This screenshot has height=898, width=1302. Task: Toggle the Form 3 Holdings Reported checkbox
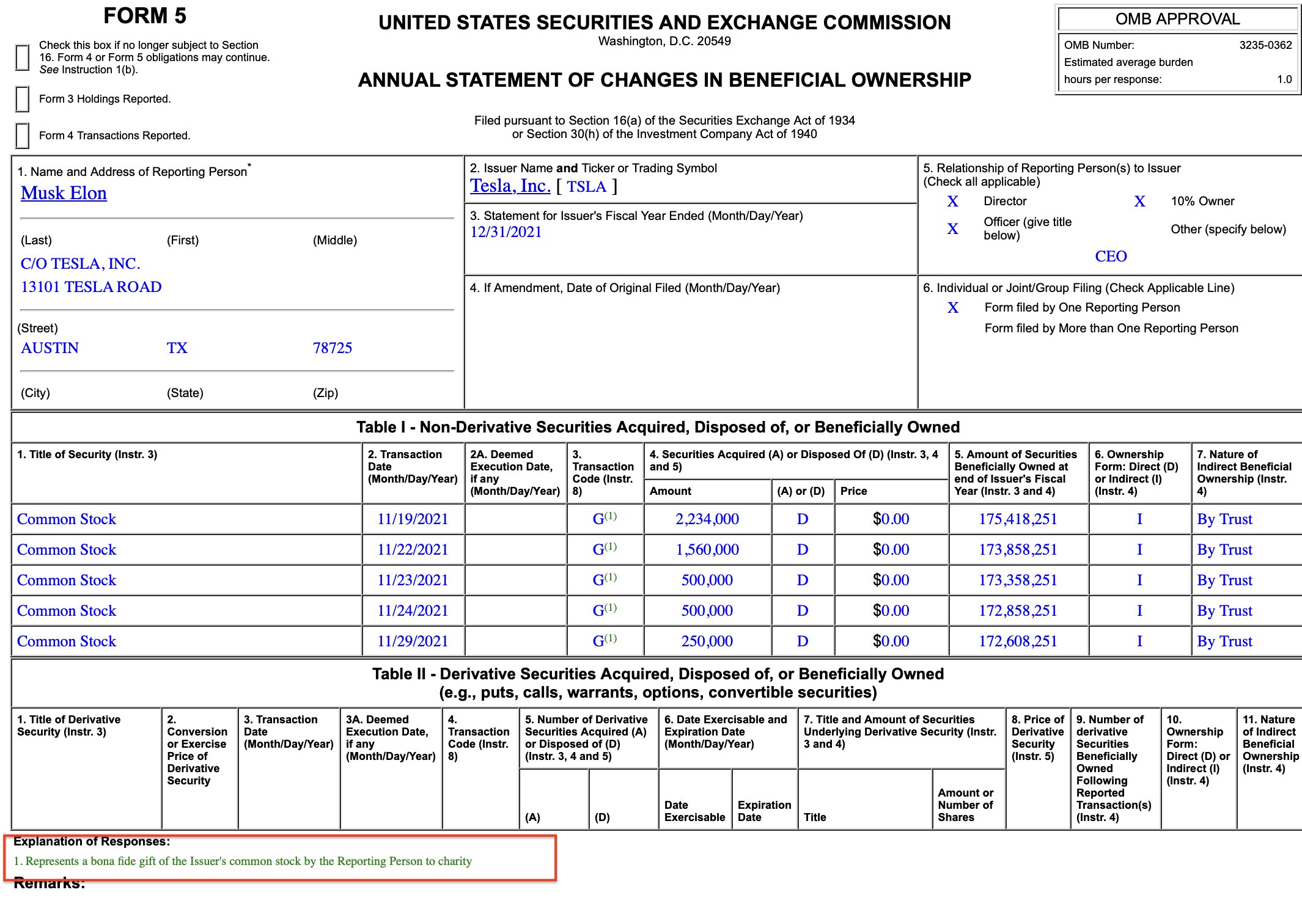[x=22, y=99]
